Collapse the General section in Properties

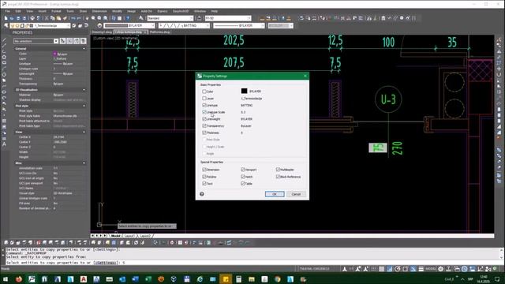coord(84,49)
